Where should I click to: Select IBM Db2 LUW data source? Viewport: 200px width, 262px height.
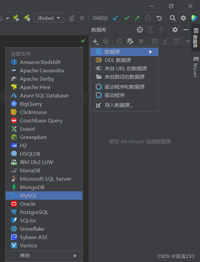pos(44,162)
